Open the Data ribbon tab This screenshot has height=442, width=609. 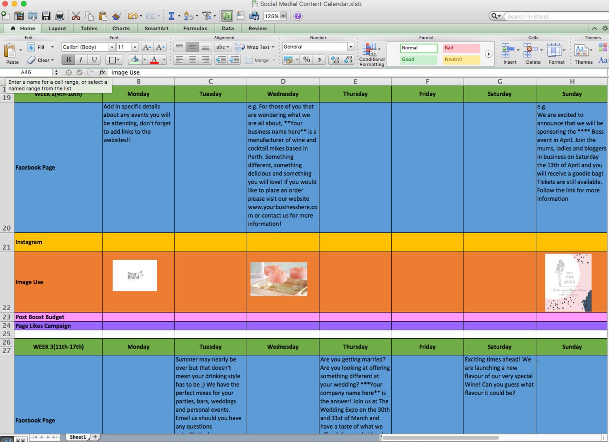pos(228,28)
